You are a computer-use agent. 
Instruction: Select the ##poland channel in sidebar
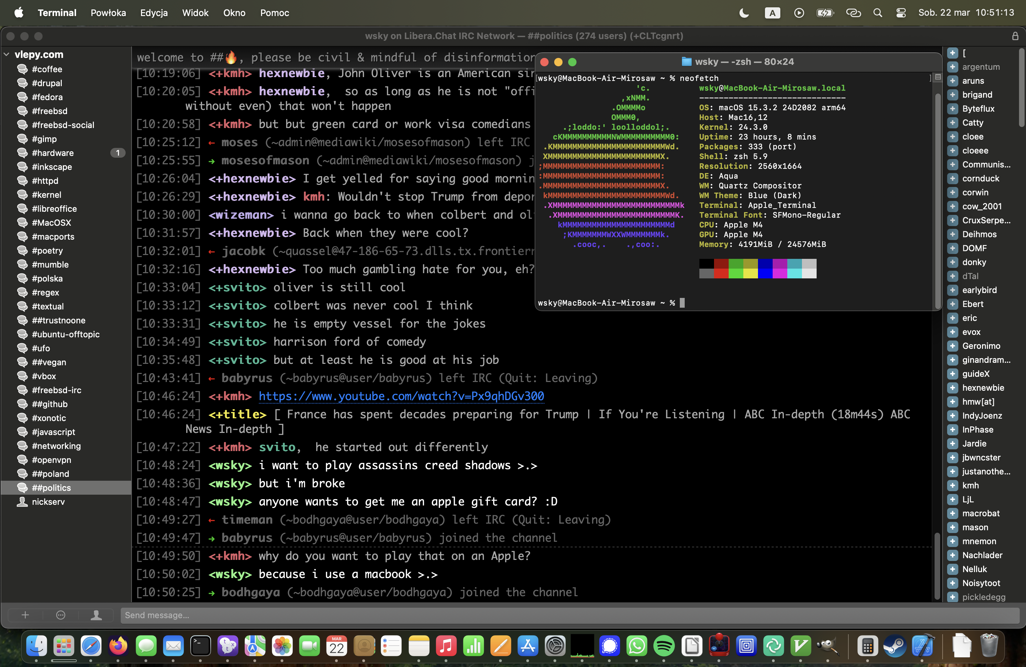tap(51, 473)
